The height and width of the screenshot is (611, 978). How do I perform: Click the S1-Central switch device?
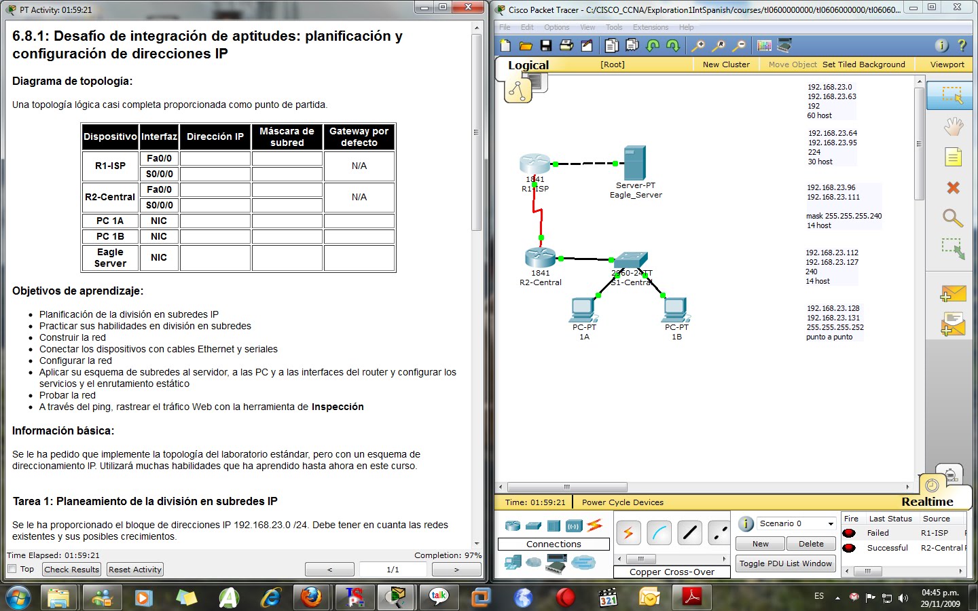click(630, 260)
